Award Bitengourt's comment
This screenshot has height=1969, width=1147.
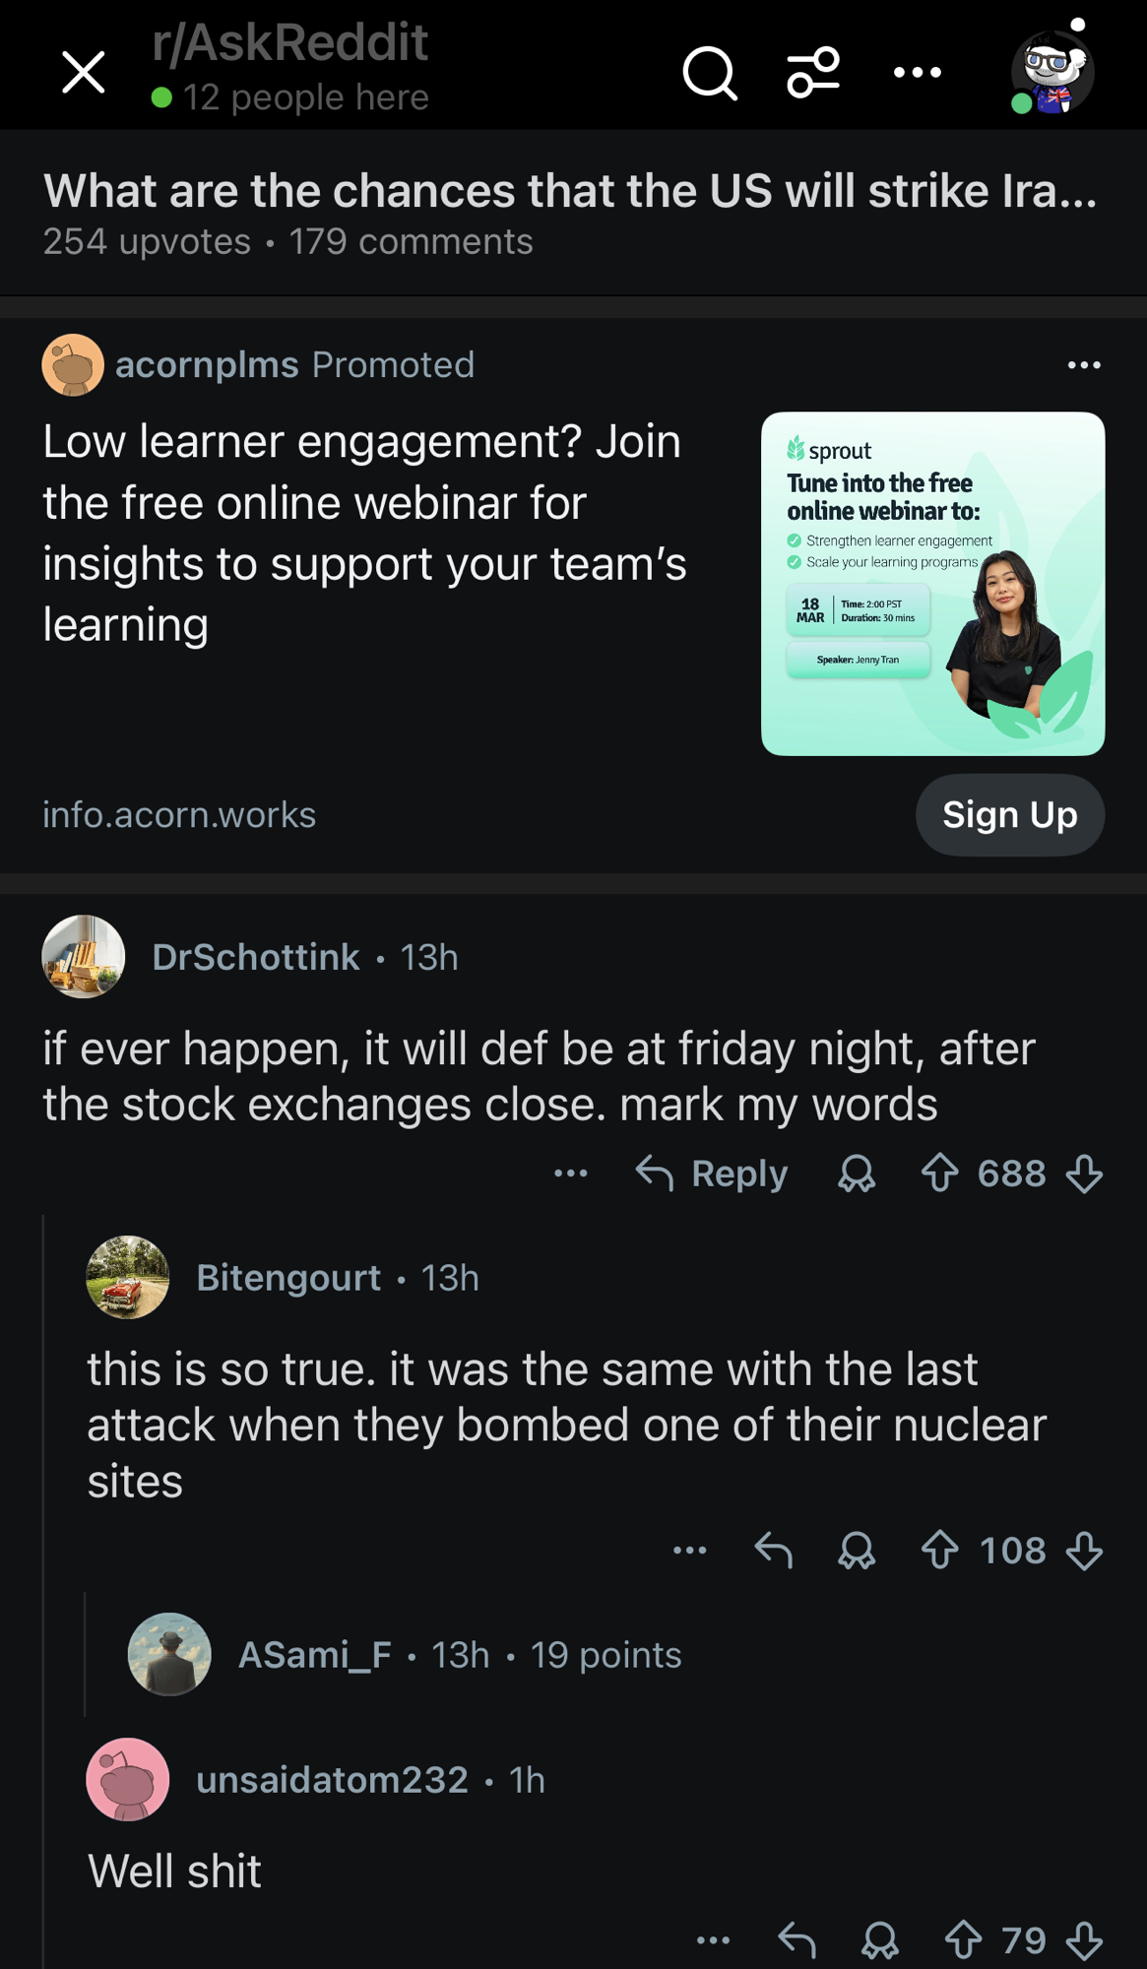click(x=857, y=1551)
